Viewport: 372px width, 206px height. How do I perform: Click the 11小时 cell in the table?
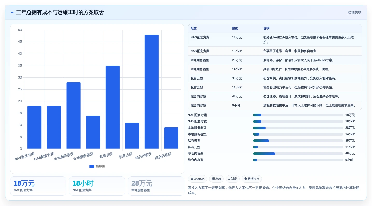(x=237, y=87)
